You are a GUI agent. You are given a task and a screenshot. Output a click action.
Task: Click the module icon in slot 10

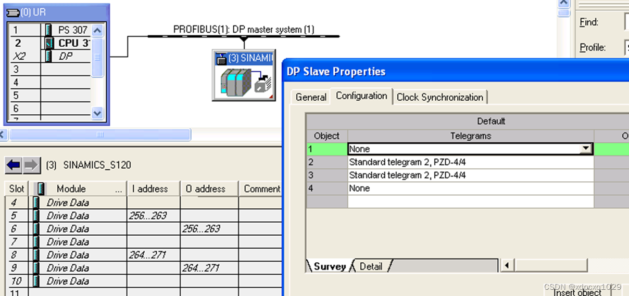(36, 281)
